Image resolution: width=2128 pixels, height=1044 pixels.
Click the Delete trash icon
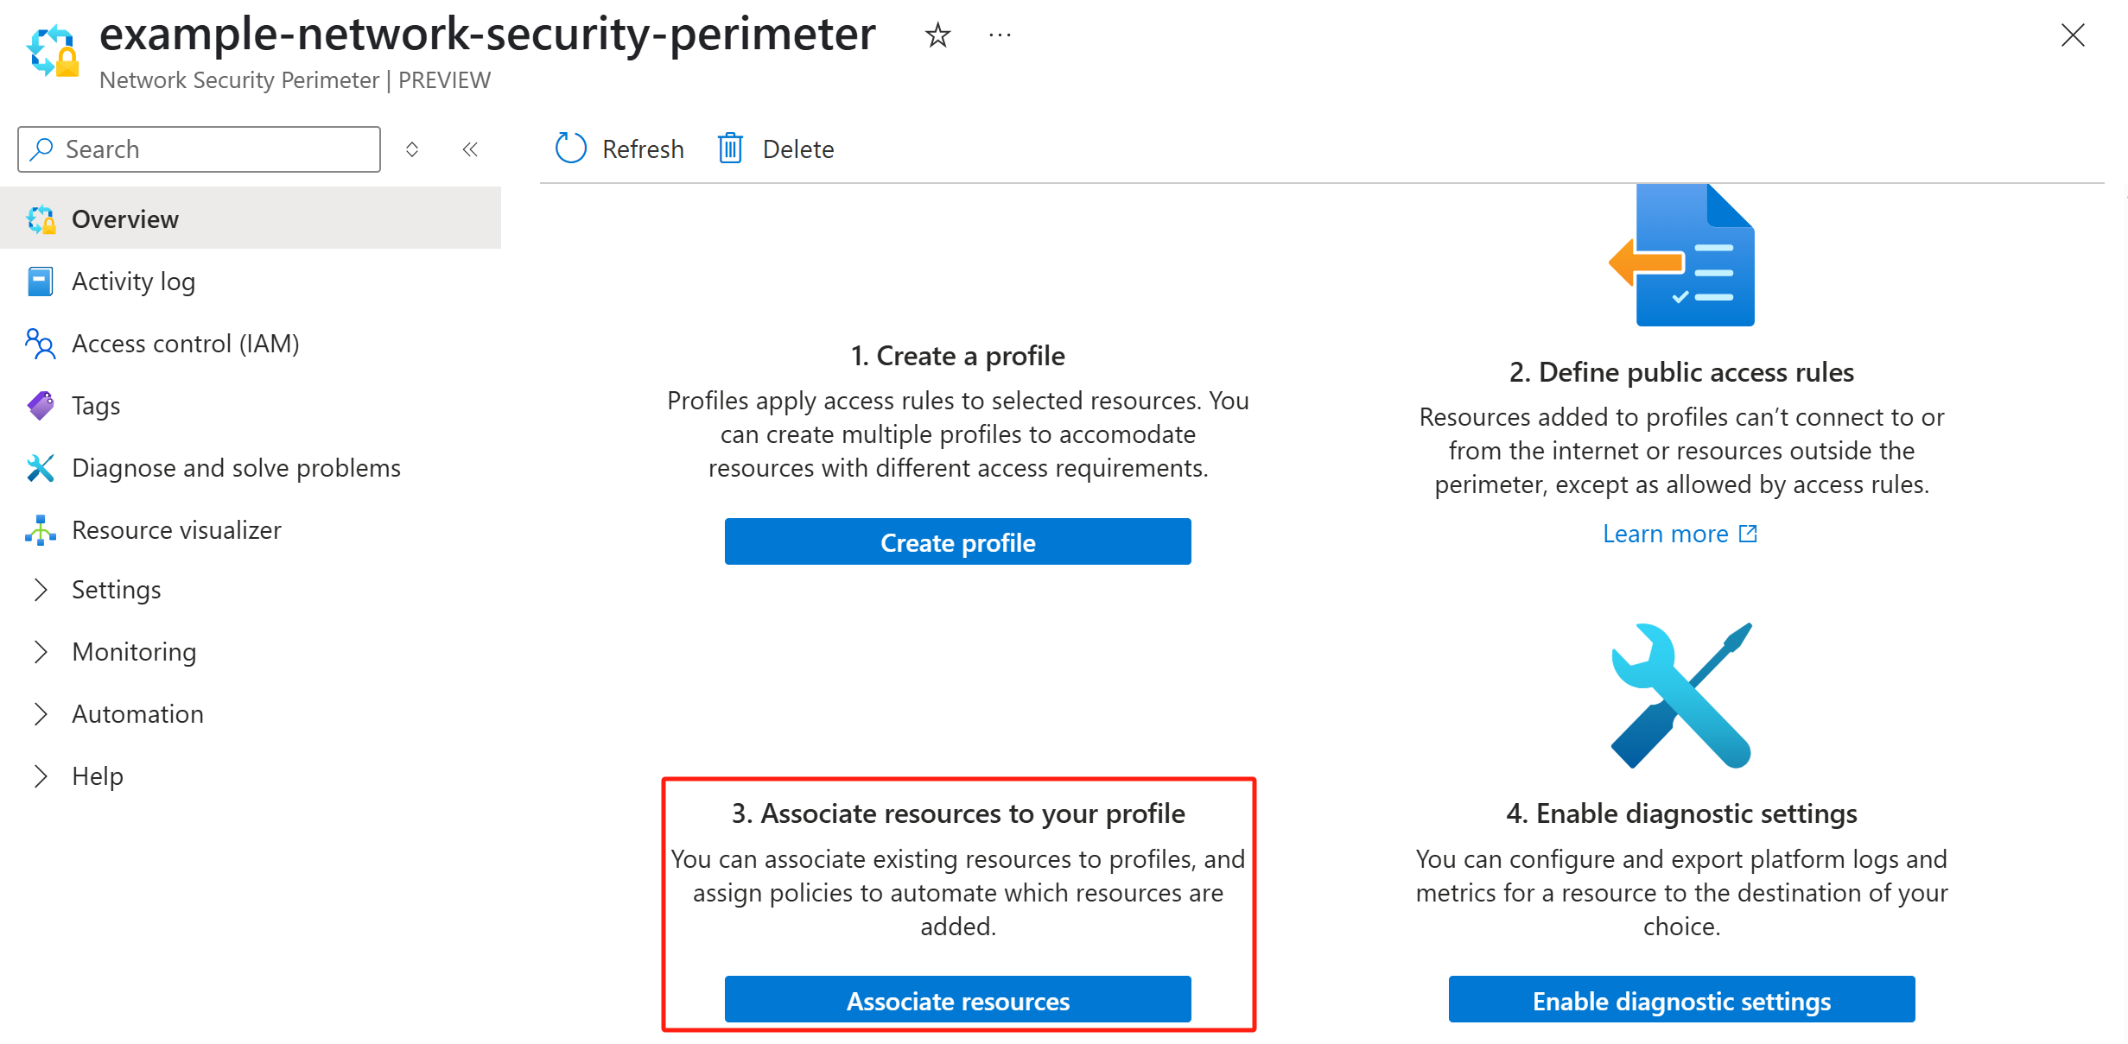tap(730, 149)
